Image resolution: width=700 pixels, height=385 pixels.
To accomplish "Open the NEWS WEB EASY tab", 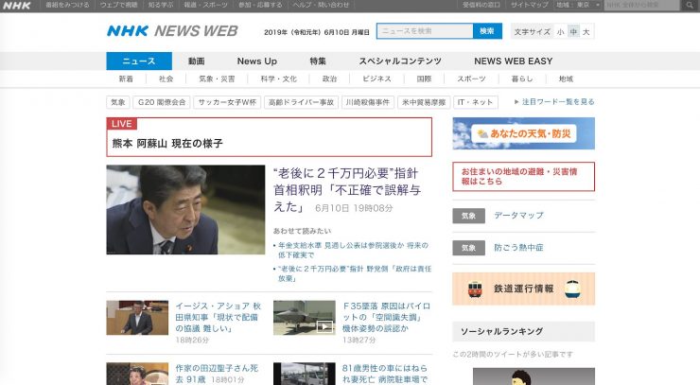I will click(x=513, y=61).
